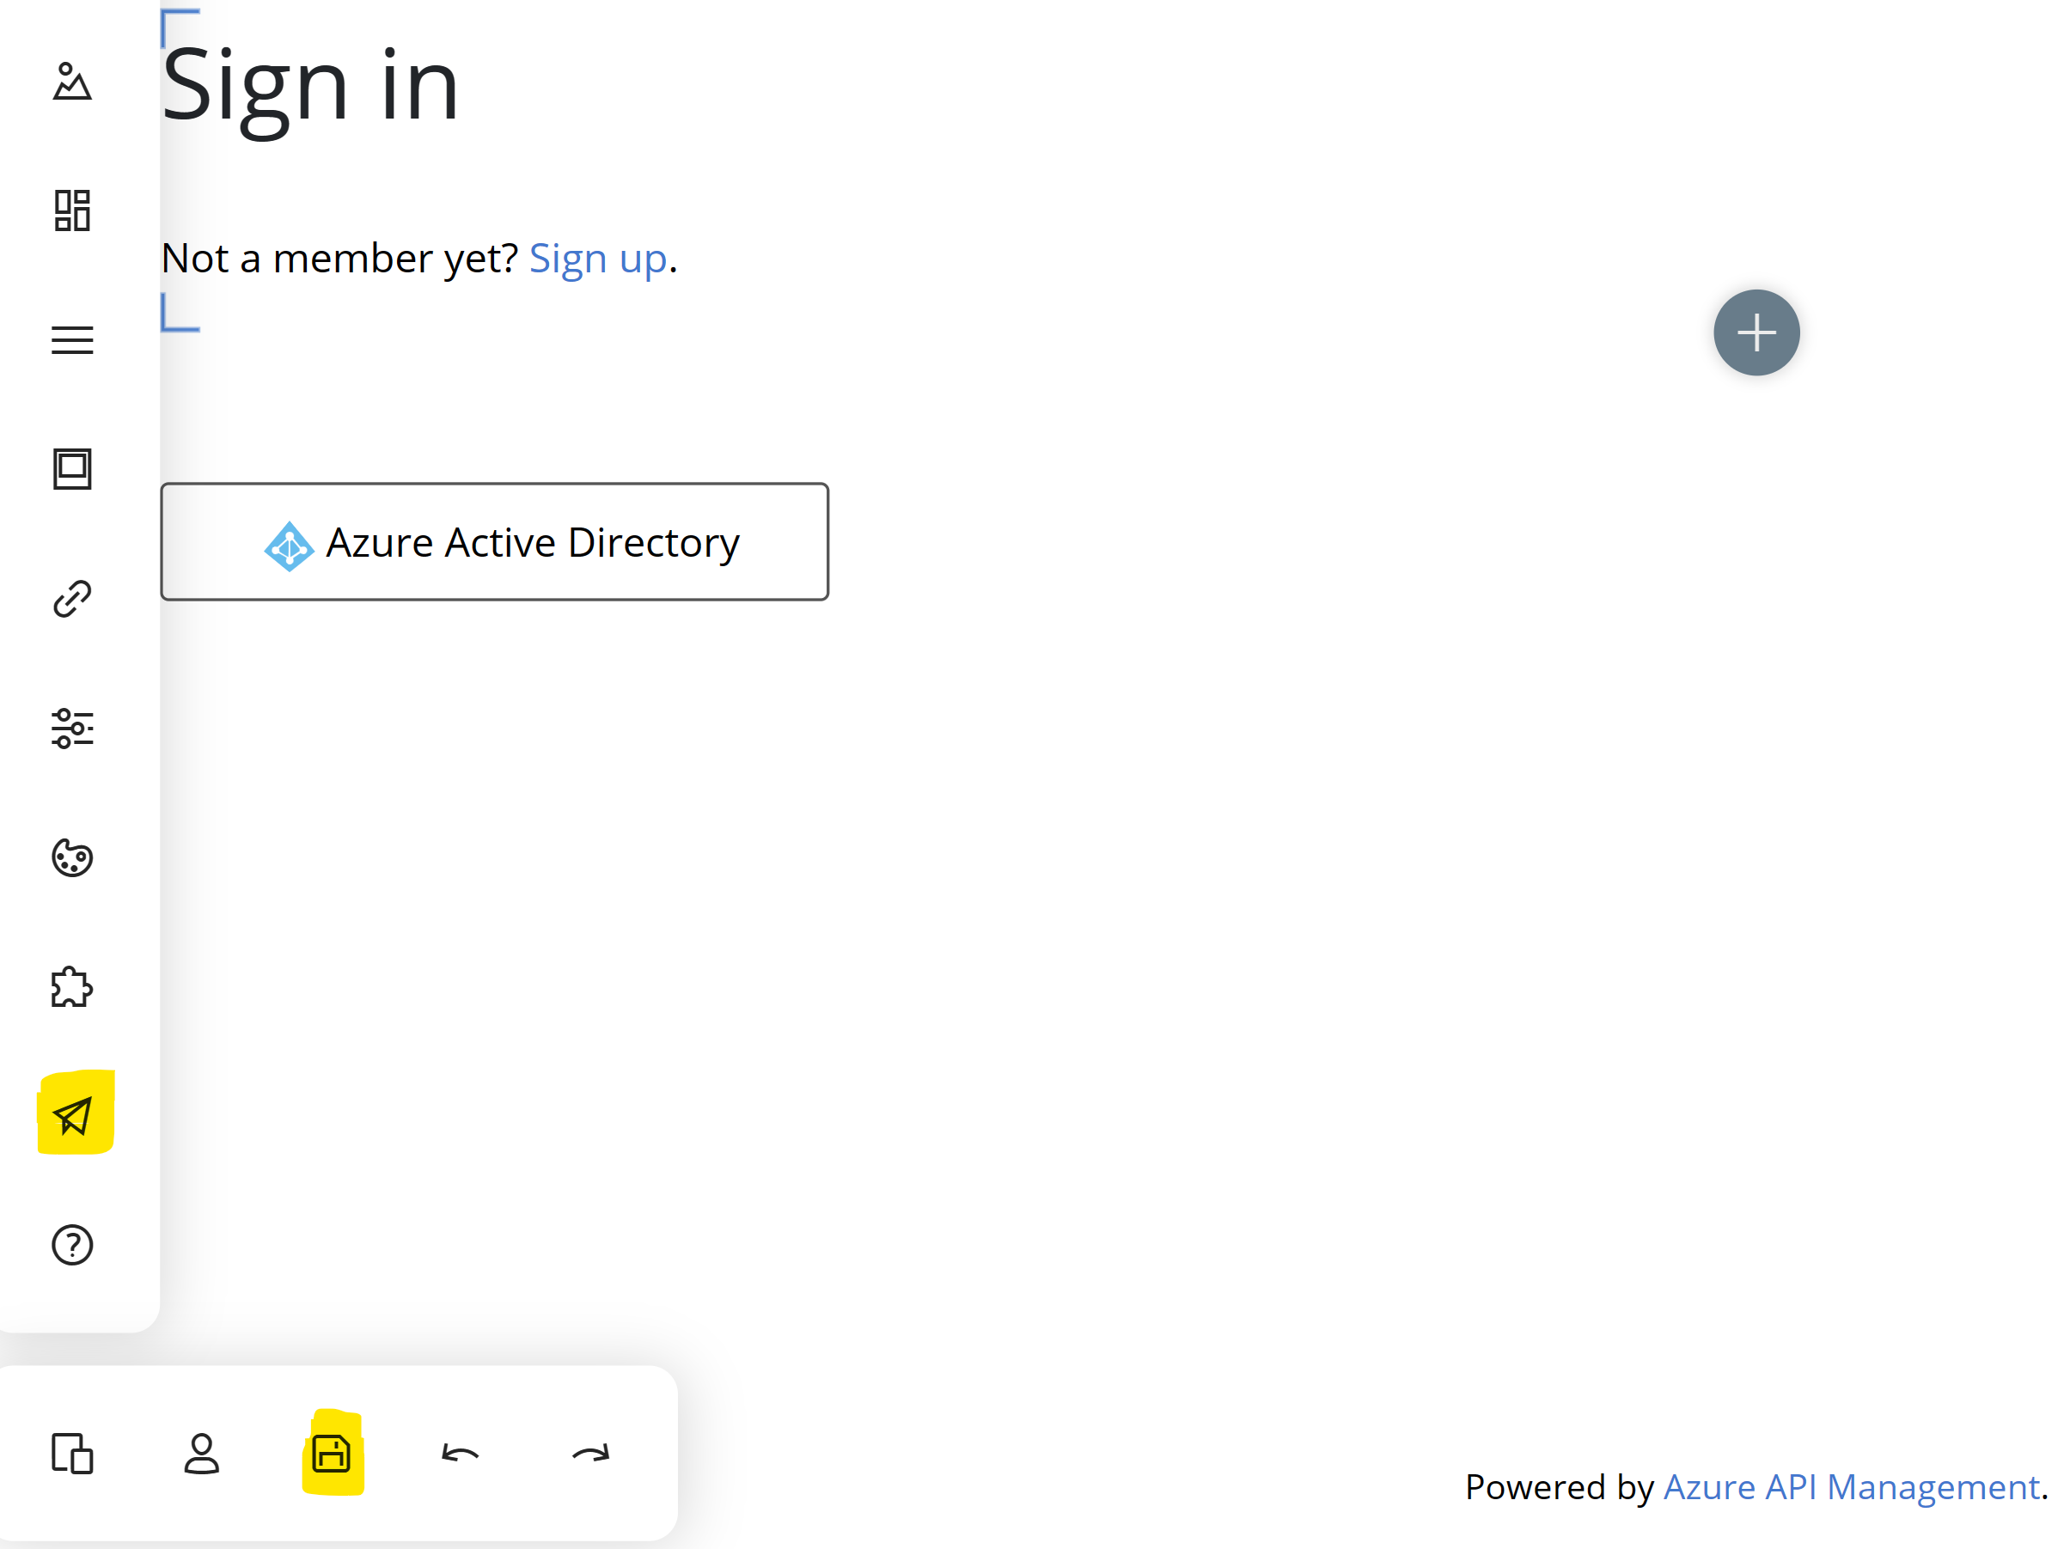Switch viewport with the devices icon

click(72, 1454)
